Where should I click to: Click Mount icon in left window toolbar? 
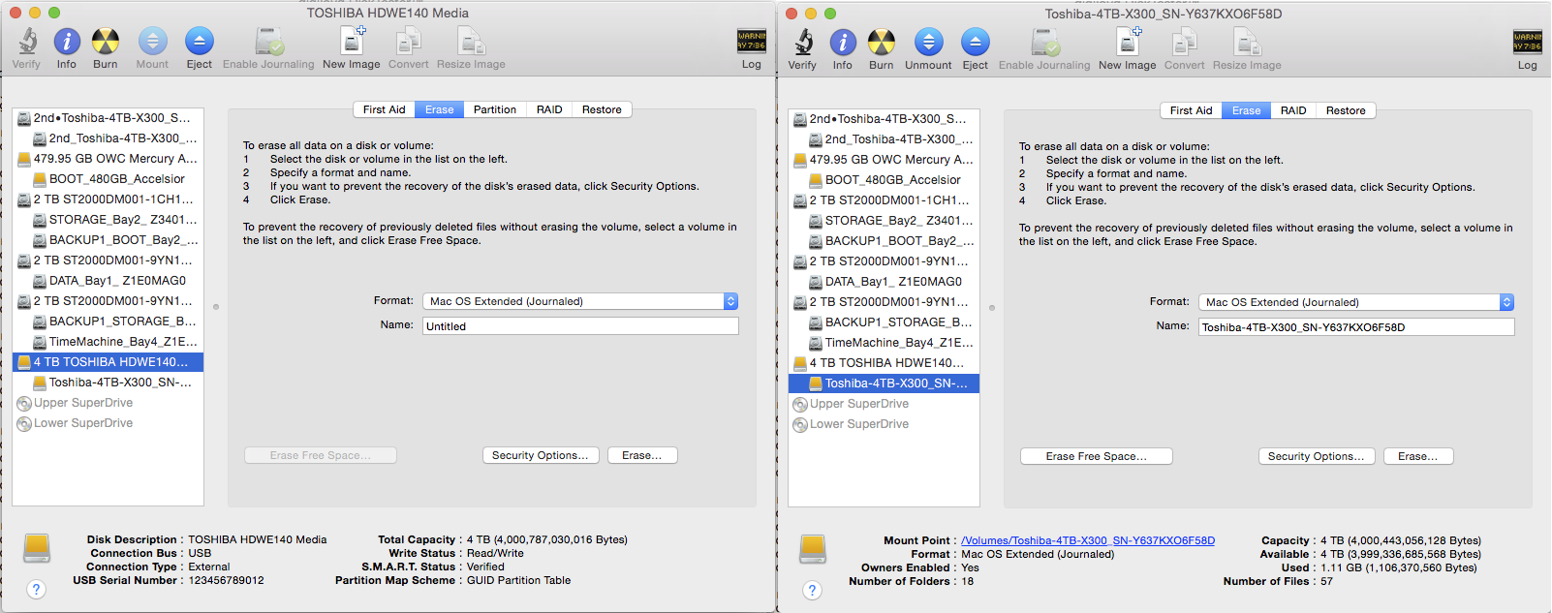[152, 42]
